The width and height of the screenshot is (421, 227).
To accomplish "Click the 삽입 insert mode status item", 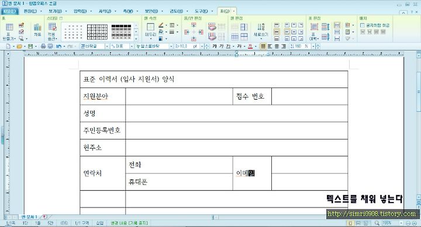I will (x=99, y=223).
